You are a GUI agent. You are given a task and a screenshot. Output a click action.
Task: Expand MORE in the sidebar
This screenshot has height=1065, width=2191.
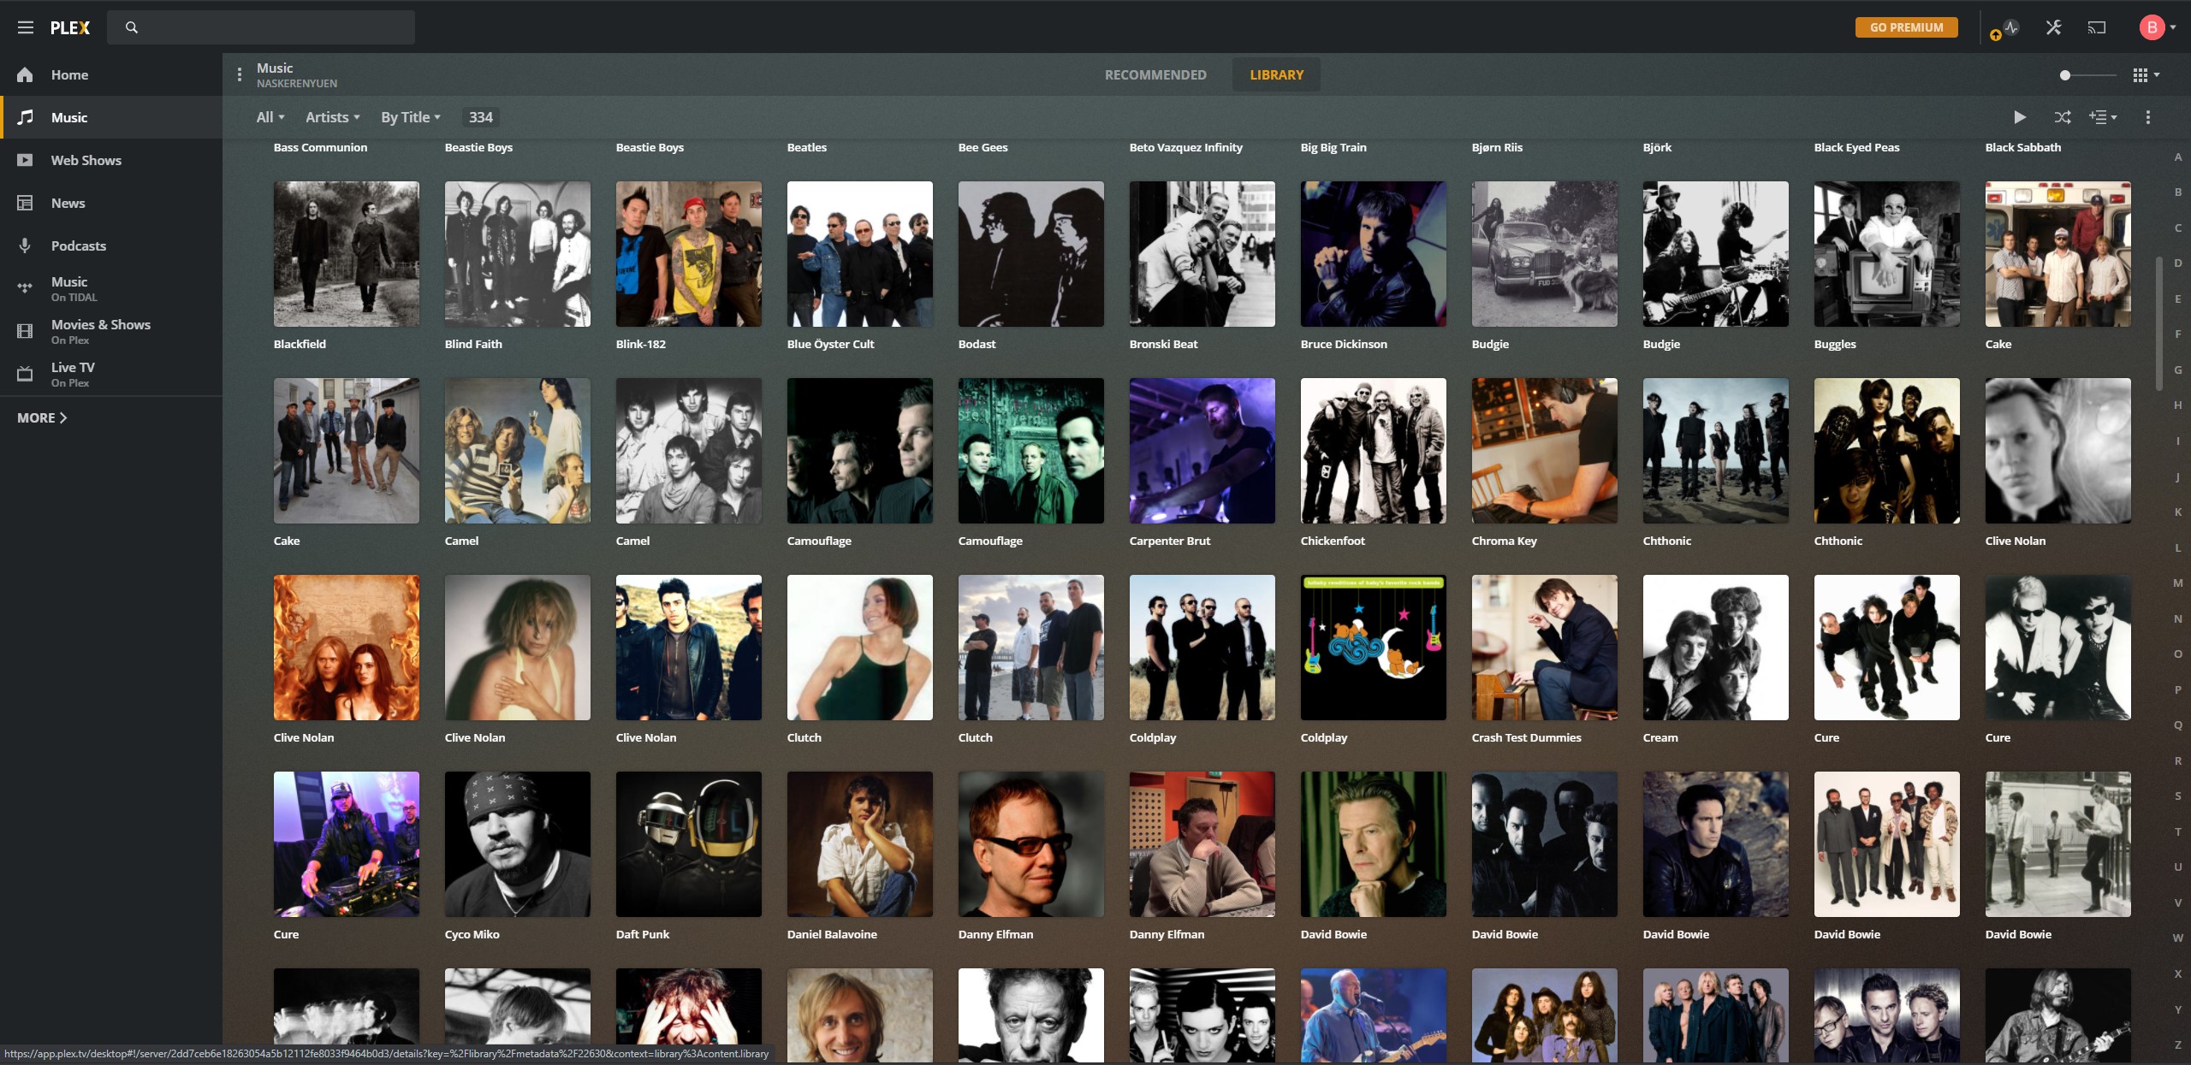click(x=42, y=417)
